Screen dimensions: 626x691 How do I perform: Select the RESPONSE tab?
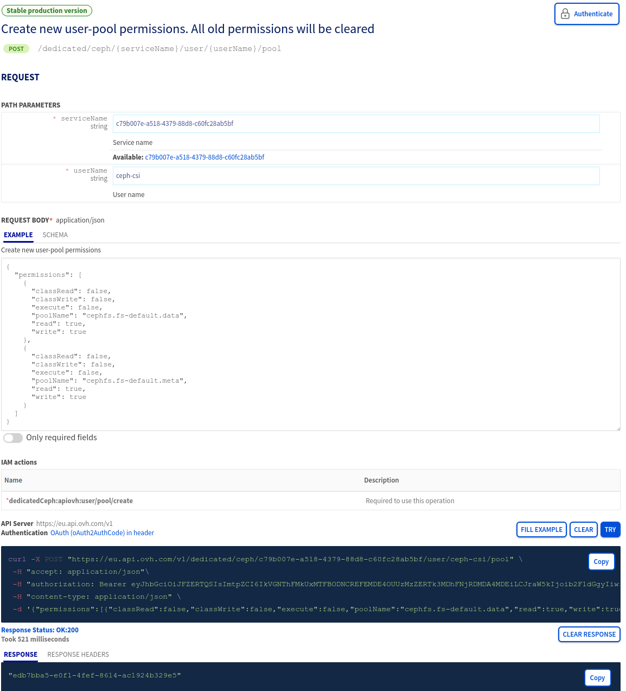(20, 654)
